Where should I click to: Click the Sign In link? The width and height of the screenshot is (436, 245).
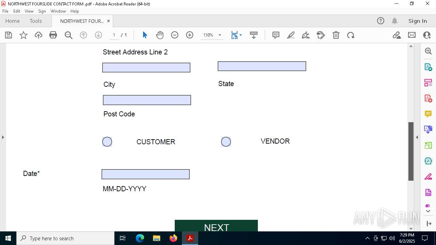point(418,21)
